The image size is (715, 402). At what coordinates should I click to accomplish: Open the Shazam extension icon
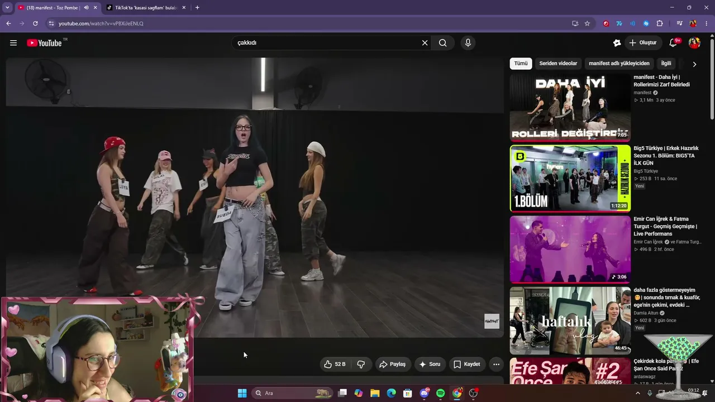646,23
